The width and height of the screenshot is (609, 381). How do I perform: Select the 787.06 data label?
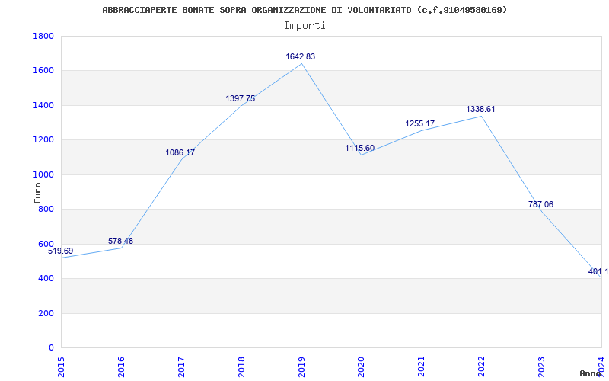point(540,204)
